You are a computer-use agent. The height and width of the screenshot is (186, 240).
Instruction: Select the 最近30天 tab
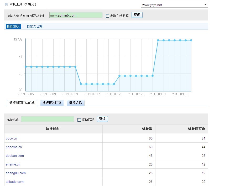(13, 27)
